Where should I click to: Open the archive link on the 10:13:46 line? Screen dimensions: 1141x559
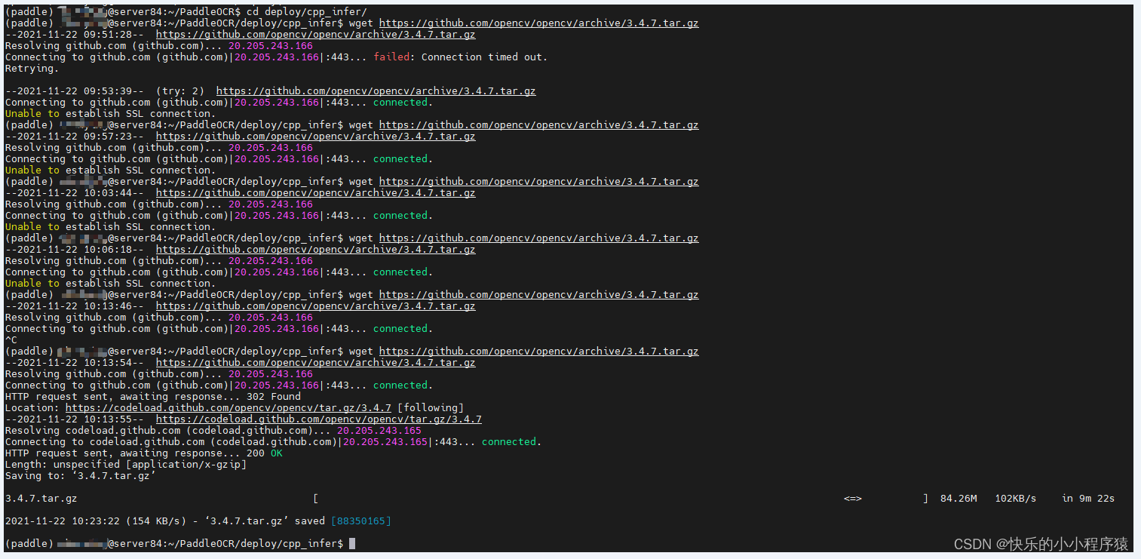[315, 306]
